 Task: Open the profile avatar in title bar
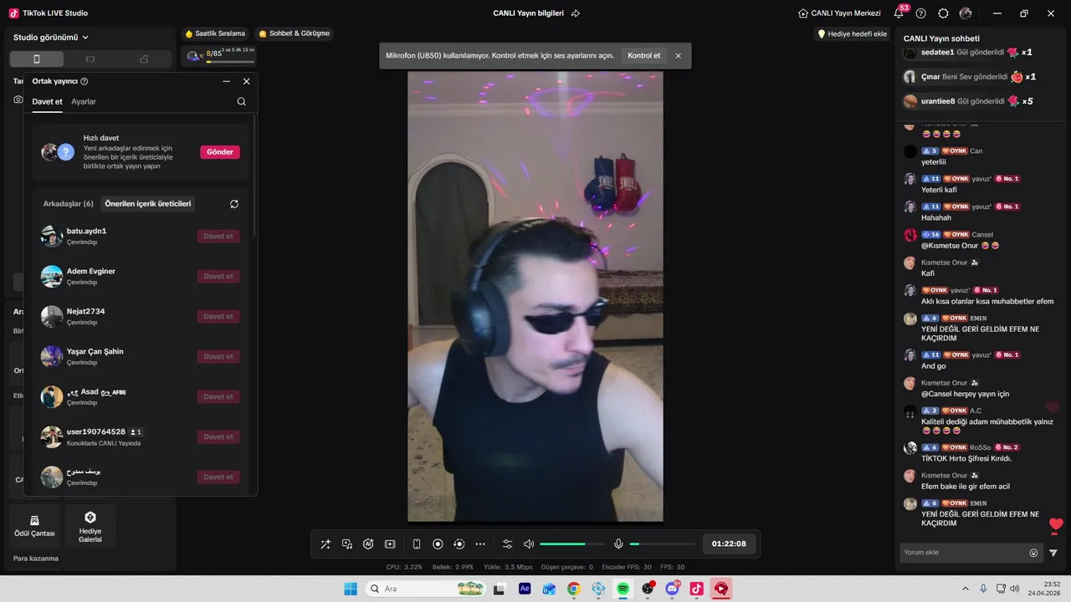(966, 13)
